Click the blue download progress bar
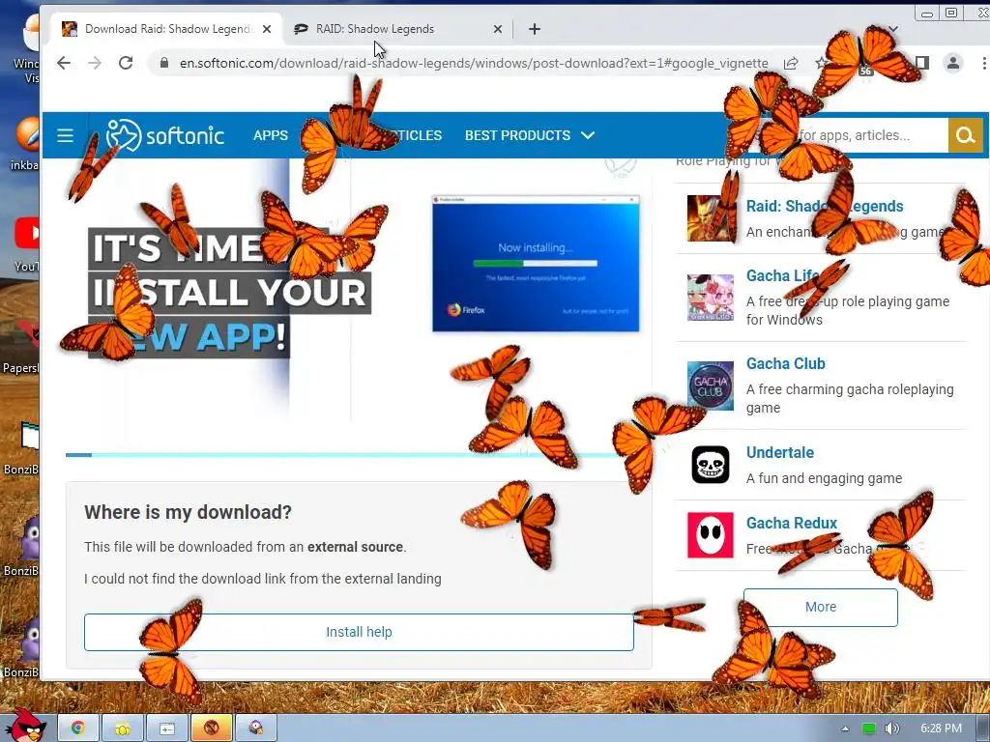Image resolution: width=990 pixels, height=742 pixels. point(359,454)
